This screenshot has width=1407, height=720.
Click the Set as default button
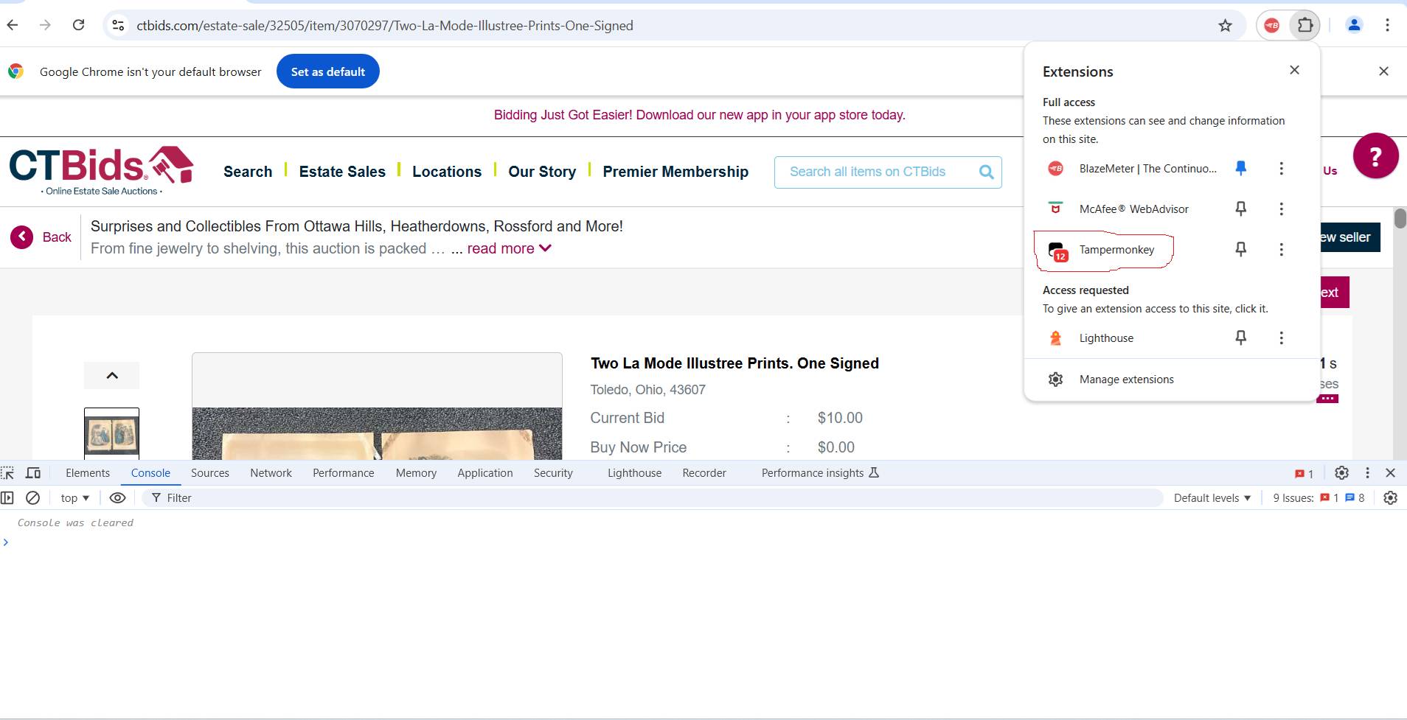(x=327, y=71)
